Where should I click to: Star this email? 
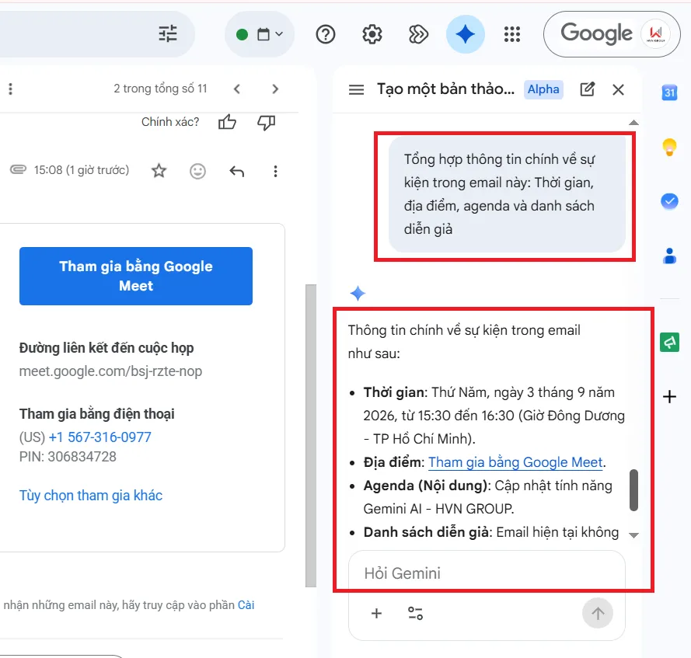pyautogui.click(x=159, y=170)
